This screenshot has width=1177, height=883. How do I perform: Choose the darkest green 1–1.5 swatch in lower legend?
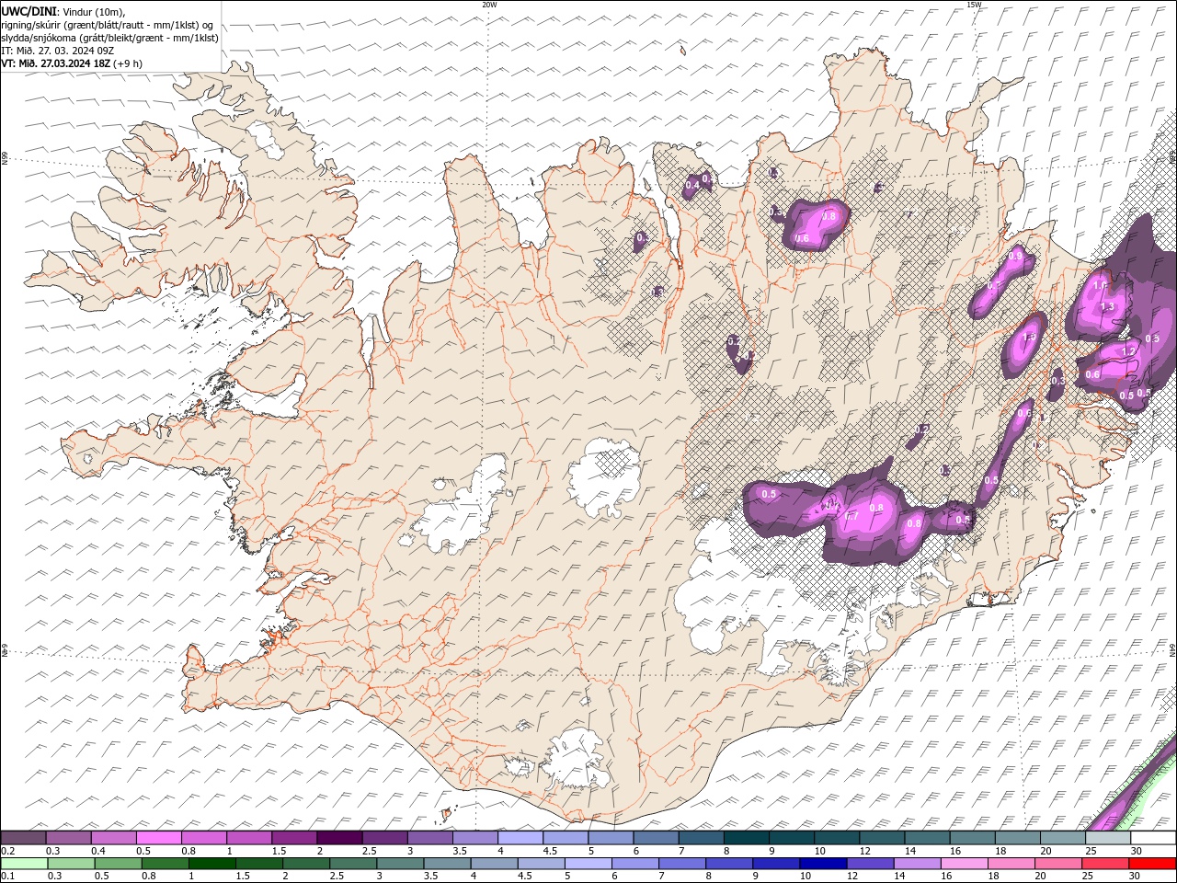[x=212, y=864]
